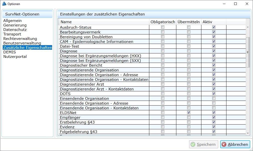
Task: Check Übermitteln for Datei-Test row
Action: coord(189,46)
